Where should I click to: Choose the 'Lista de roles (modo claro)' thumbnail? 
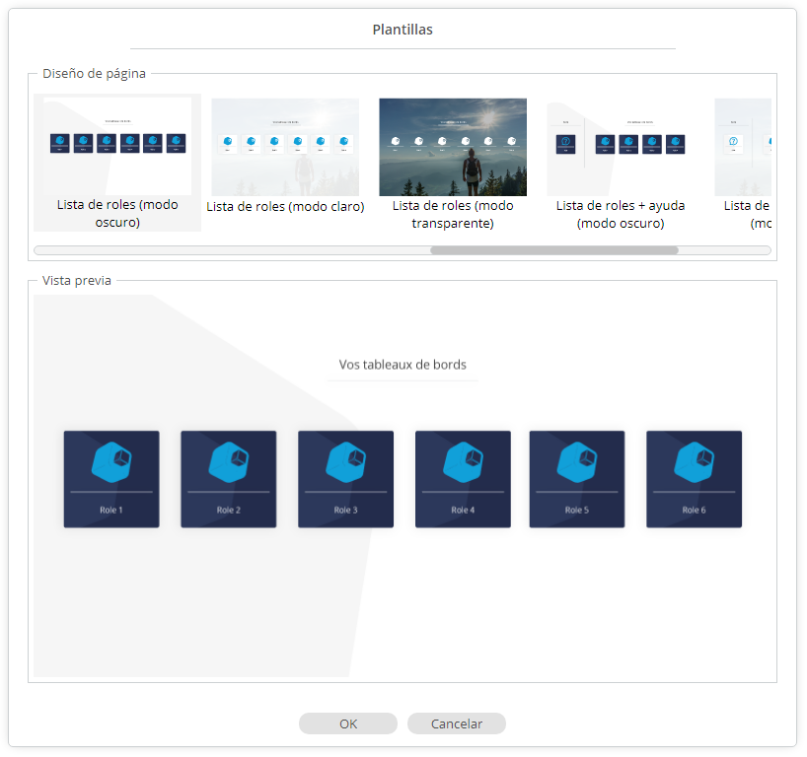pos(285,147)
